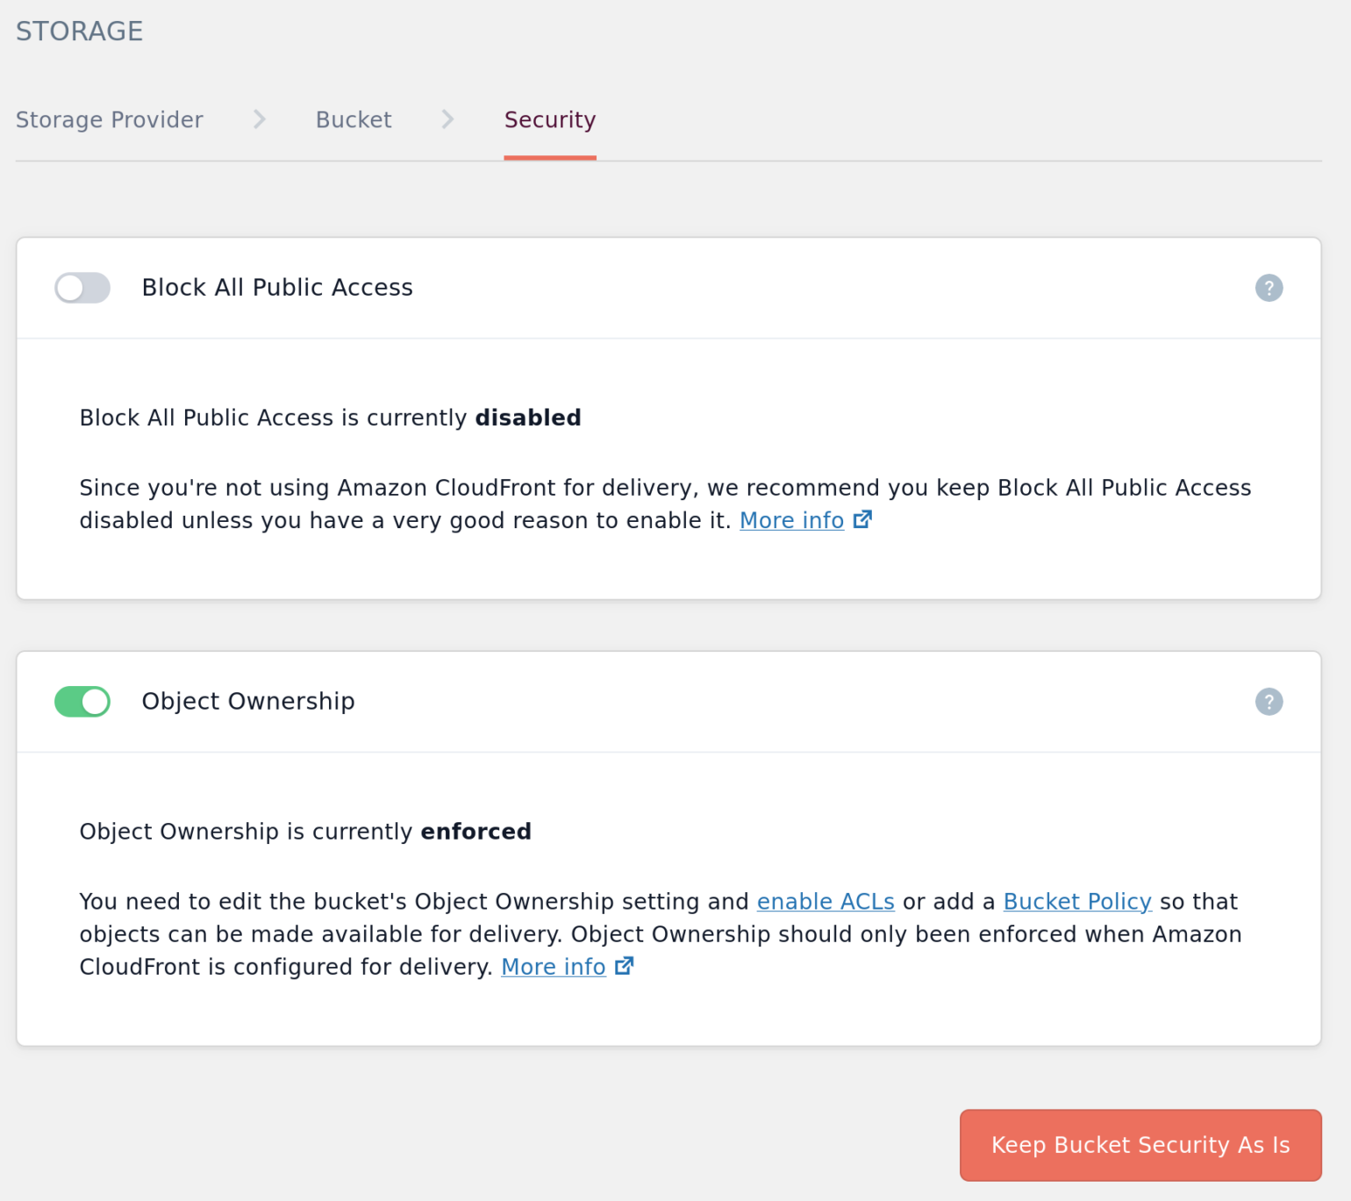The height and width of the screenshot is (1201, 1351).
Task: Open the enable ACLs link
Action: click(826, 902)
